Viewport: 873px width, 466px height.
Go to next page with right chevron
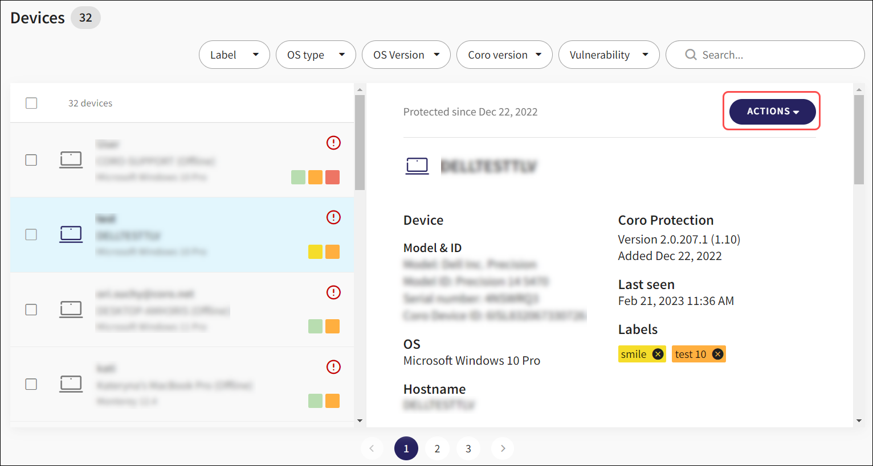coord(503,448)
